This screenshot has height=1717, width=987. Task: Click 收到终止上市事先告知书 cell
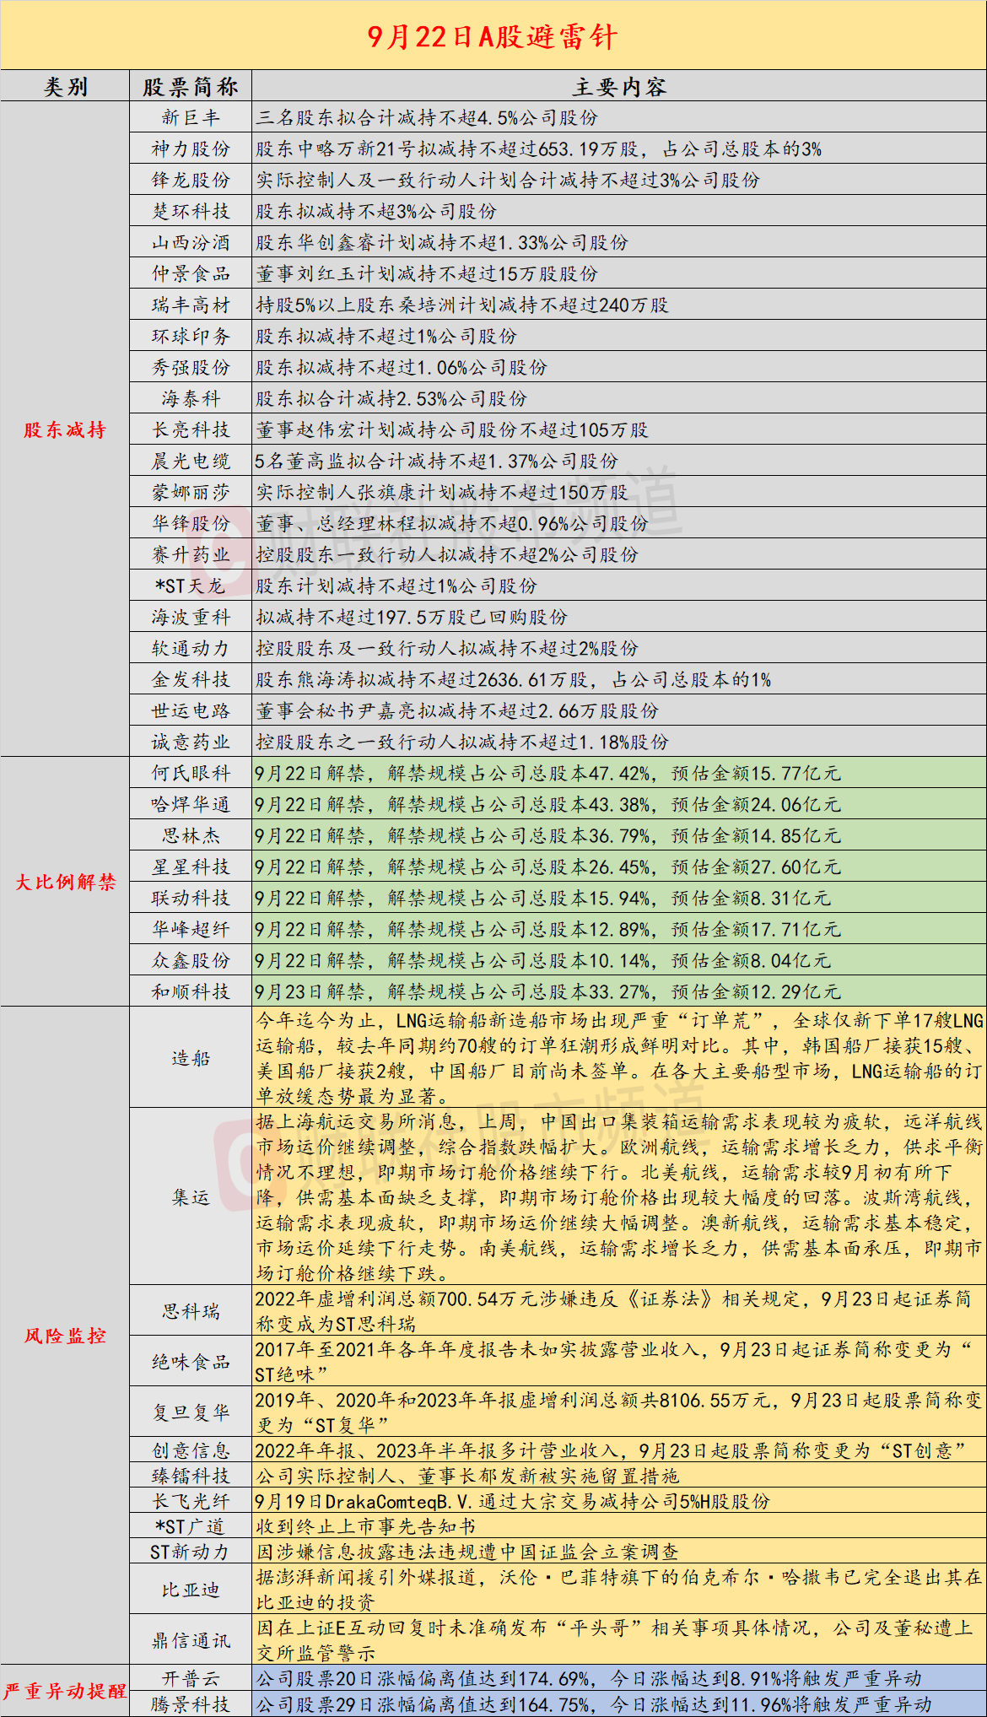coord(619,1526)
